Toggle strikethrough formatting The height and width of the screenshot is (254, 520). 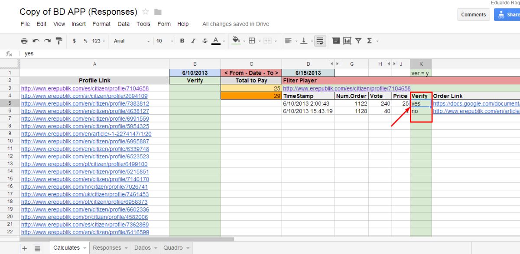(x=205, y=41)
